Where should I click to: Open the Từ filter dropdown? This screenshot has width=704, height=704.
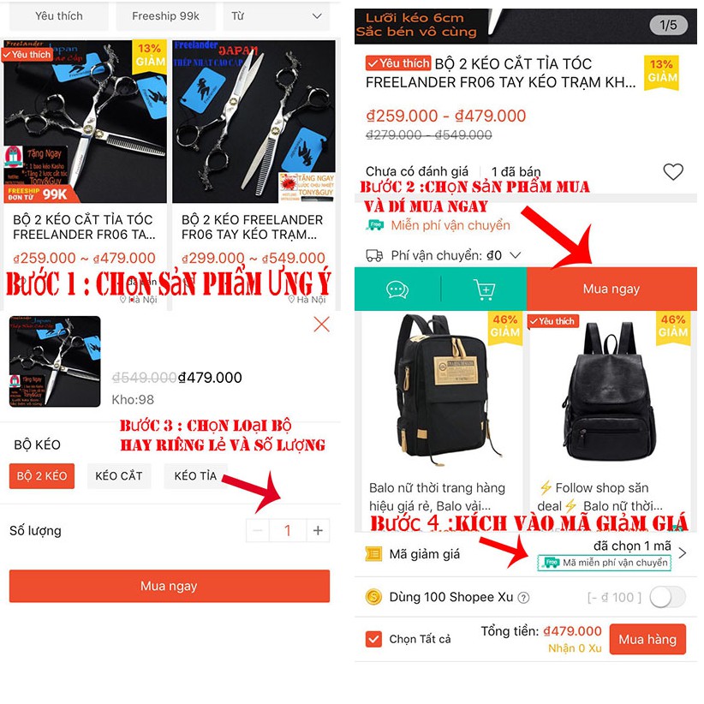(277, 16)
